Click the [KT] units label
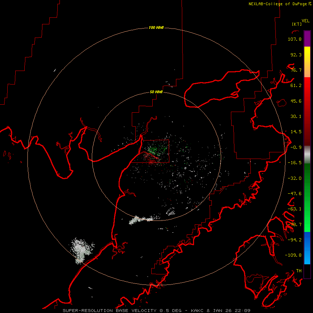This screenshot has height=313, width=313. [x=297, y=24]
